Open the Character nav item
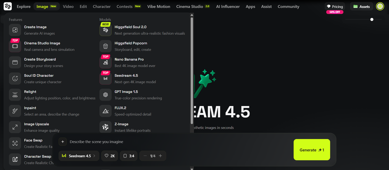389x170 pixels. coord(102,6)
